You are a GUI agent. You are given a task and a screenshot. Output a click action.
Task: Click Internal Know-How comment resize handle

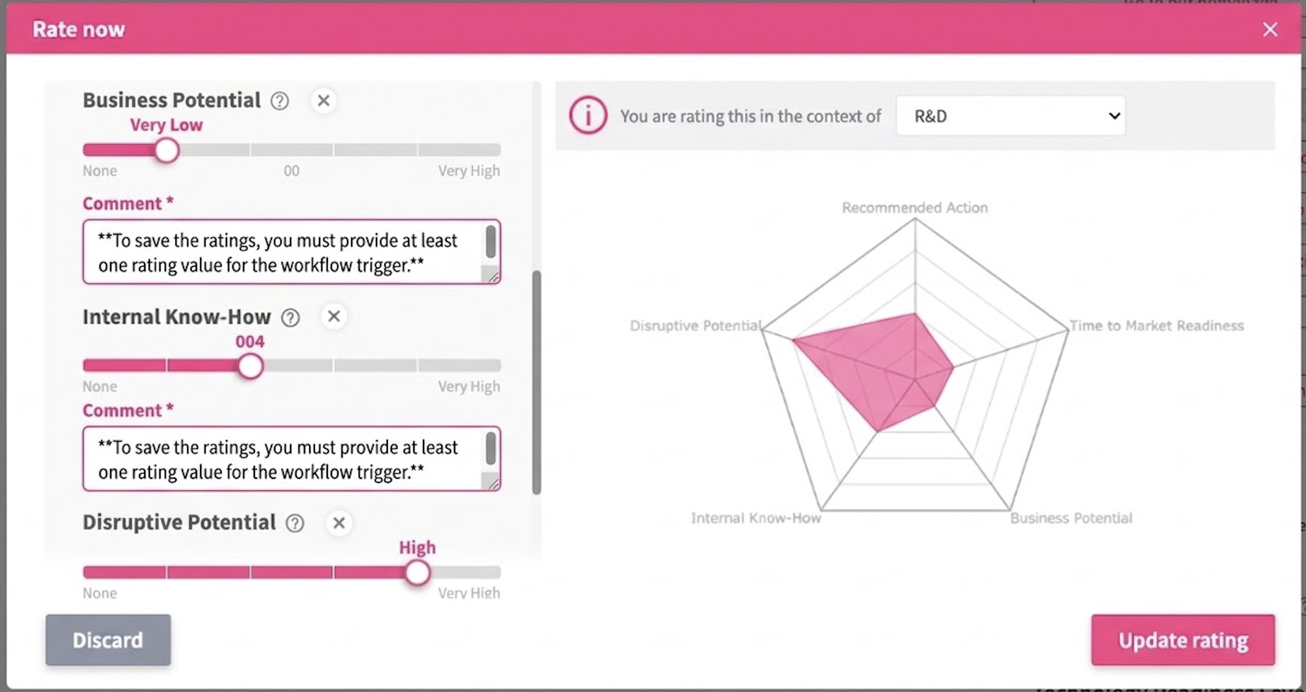click(x=494, y=484)
